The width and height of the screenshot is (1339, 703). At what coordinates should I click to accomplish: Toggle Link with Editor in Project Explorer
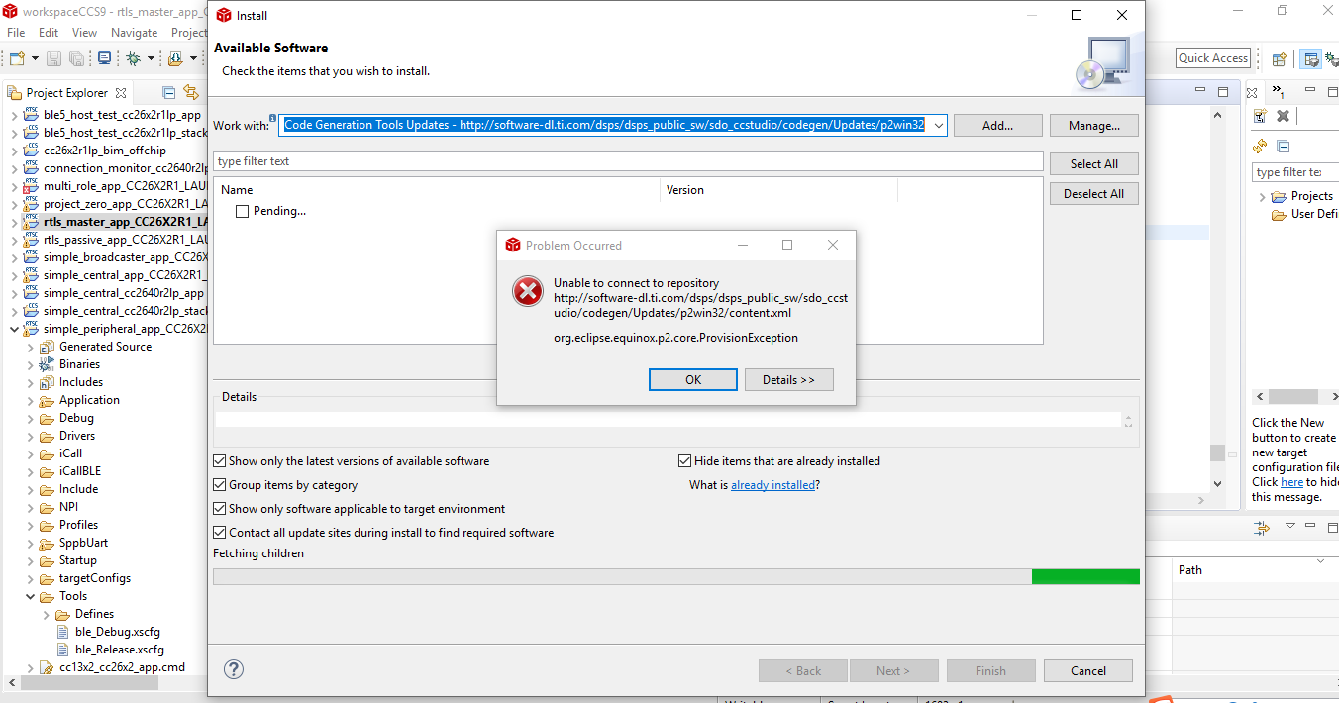191,92
